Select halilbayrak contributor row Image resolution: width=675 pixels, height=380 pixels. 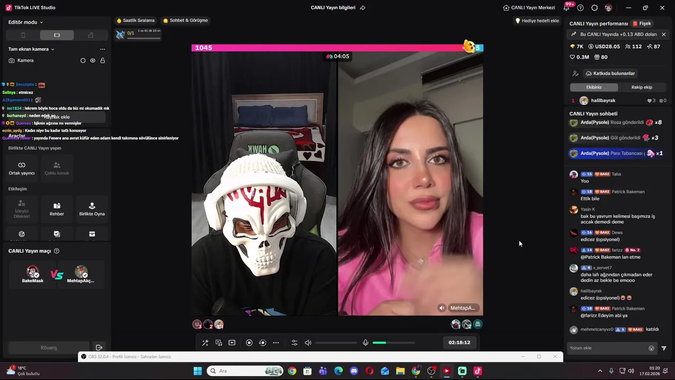619,100
